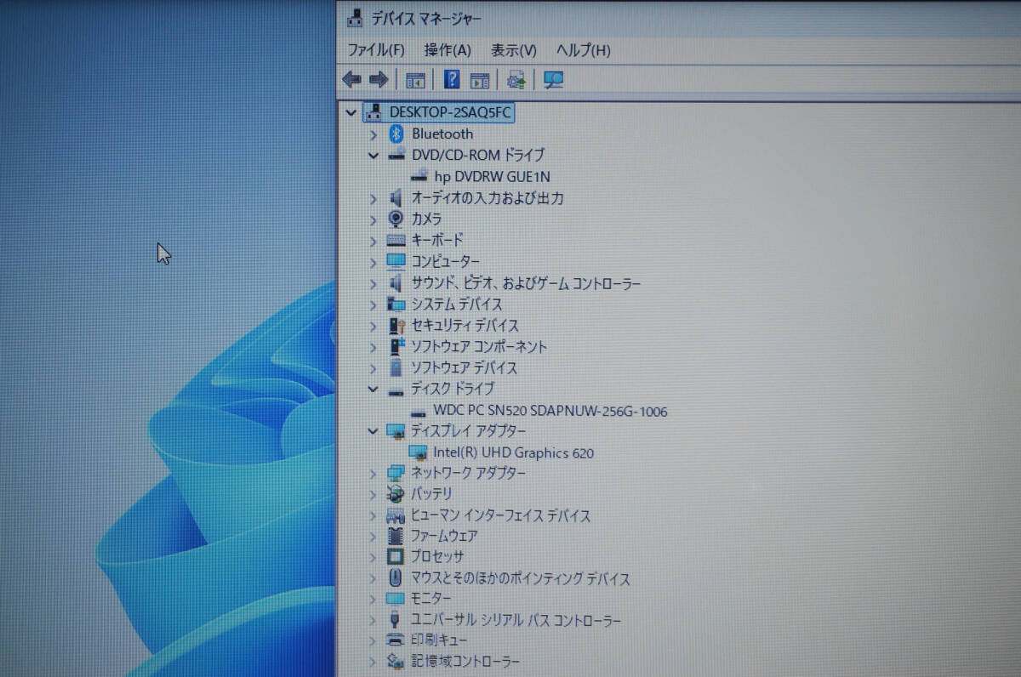Click the properties pane toolbar icon

(x=480, y=80)
